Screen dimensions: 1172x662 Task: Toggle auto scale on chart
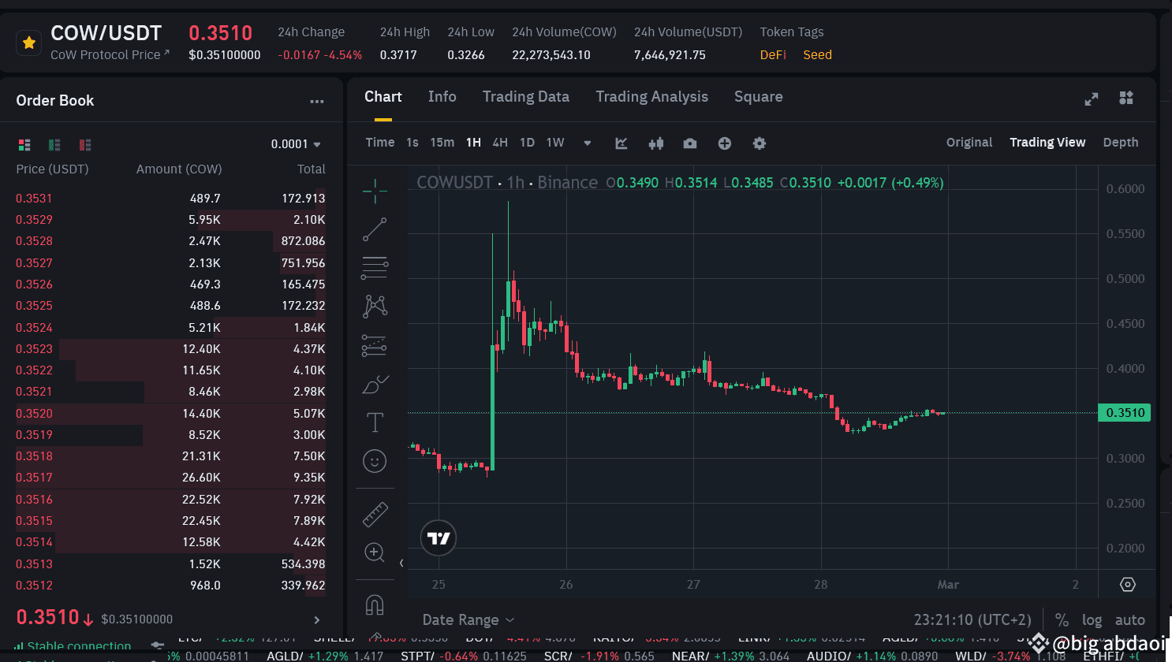[x=1130, y=620]
